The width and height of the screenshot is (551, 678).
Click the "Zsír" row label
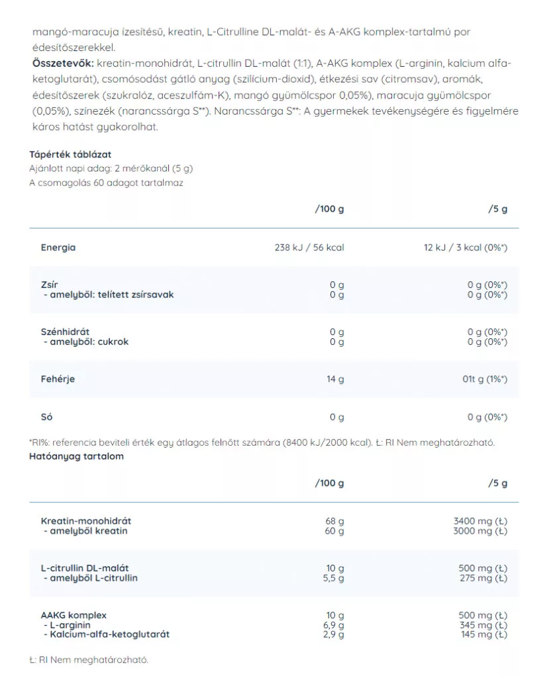[49, 285]
